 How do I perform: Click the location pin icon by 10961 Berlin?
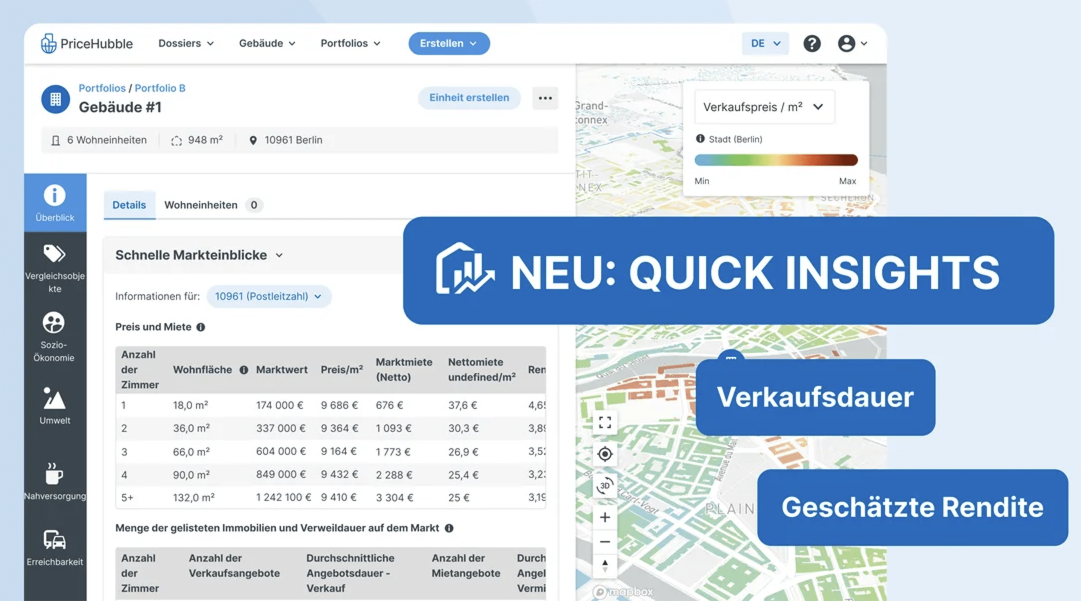coord(253,140)
